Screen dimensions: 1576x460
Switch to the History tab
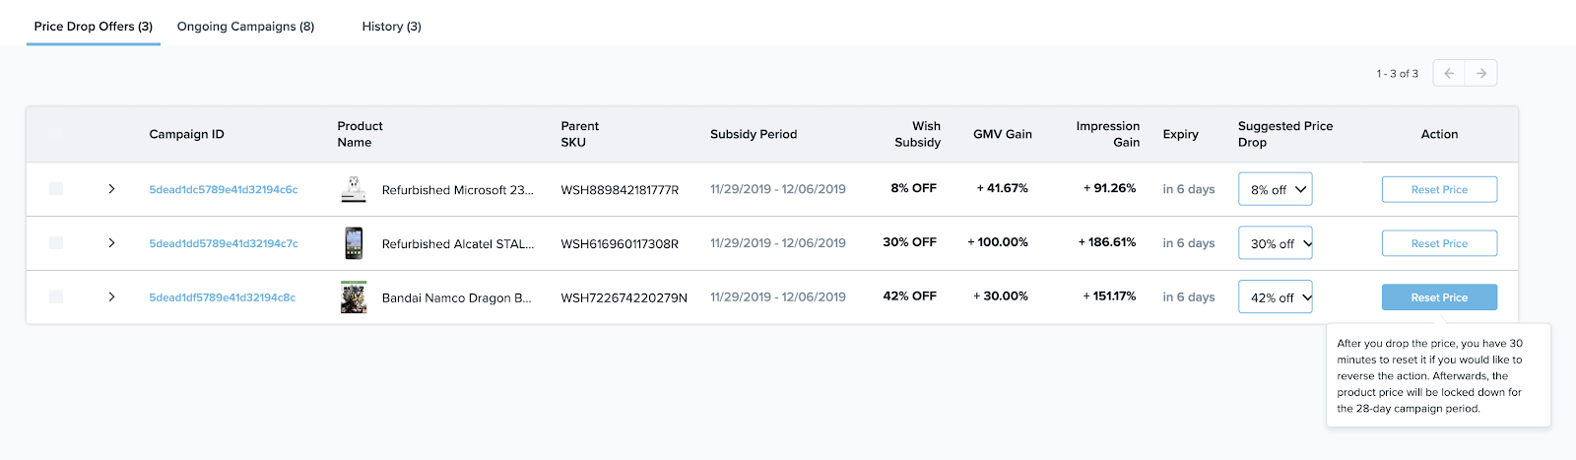(x=391, y=27)
